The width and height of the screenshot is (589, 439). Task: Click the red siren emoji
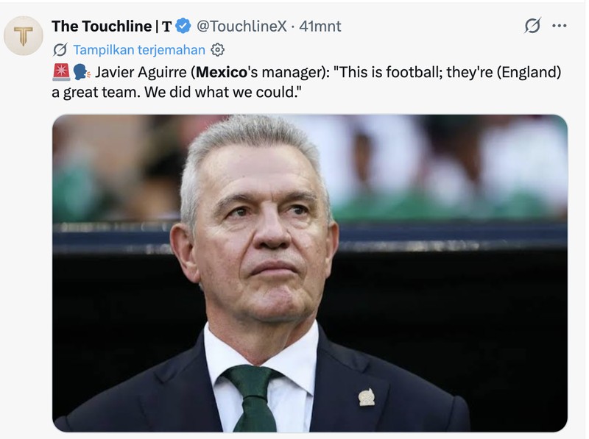tap(61, 72)
